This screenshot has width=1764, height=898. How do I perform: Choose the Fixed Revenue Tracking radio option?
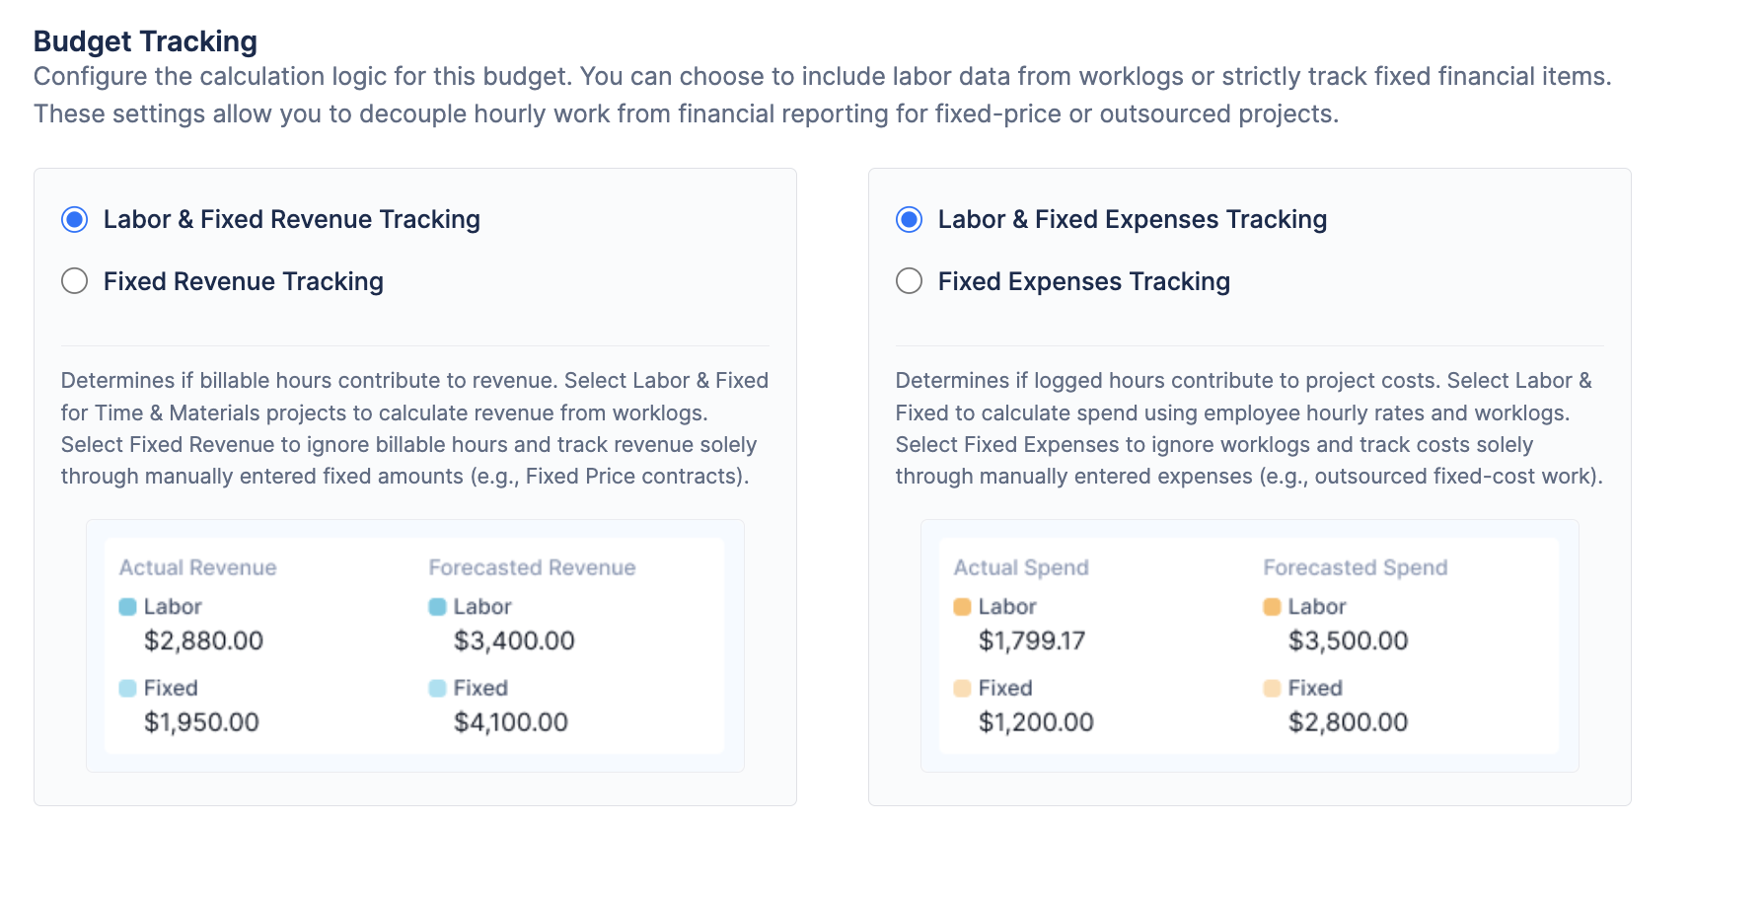75,281
